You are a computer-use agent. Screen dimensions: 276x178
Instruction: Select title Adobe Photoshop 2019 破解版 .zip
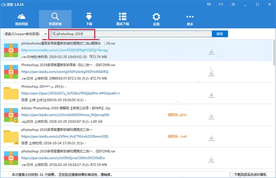[66, 108]
